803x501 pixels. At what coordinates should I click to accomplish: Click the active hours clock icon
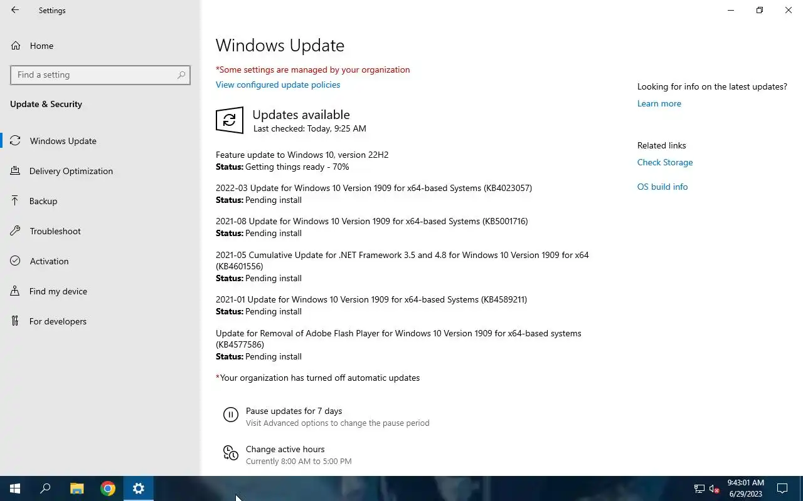tap(230, 453)
